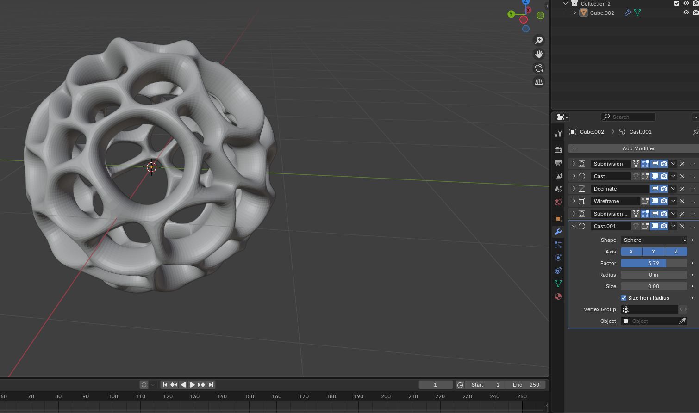Screen dimensions: 699x413
Task: Open the Material properties tab
Action: click(558, 296)
